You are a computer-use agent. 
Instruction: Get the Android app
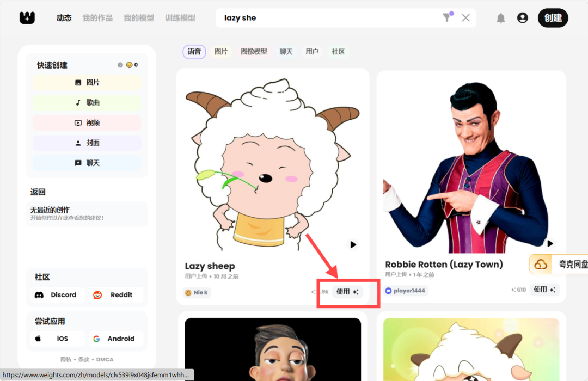point(116,339)
